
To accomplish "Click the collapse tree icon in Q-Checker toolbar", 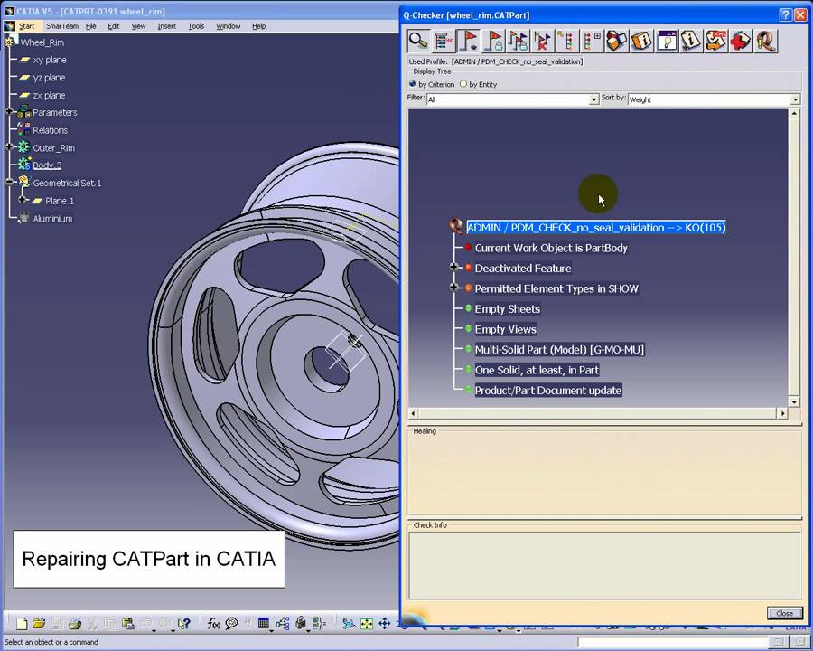I will (567, 41).
